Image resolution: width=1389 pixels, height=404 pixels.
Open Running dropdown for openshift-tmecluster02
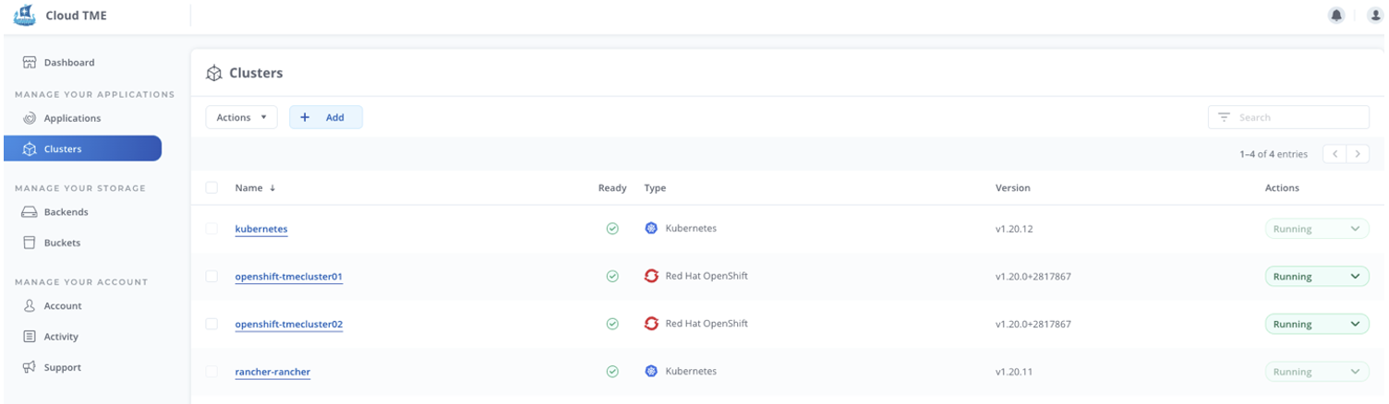[x=1317, y=324]
